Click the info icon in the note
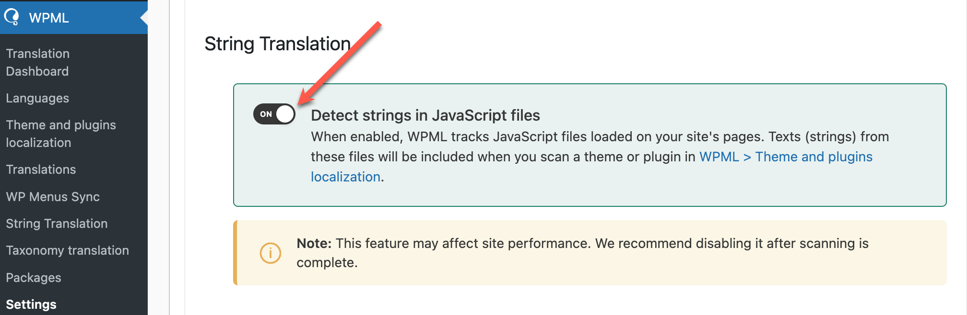 271,252
